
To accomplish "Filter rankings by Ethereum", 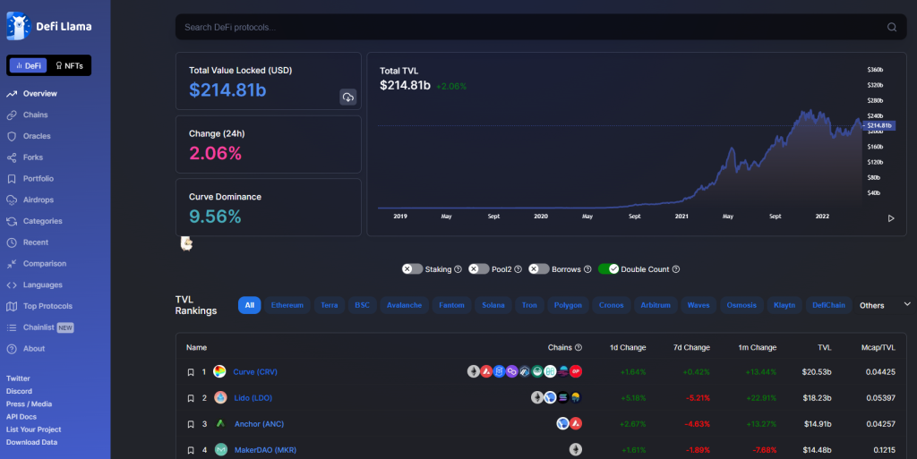I will (287, 305).
